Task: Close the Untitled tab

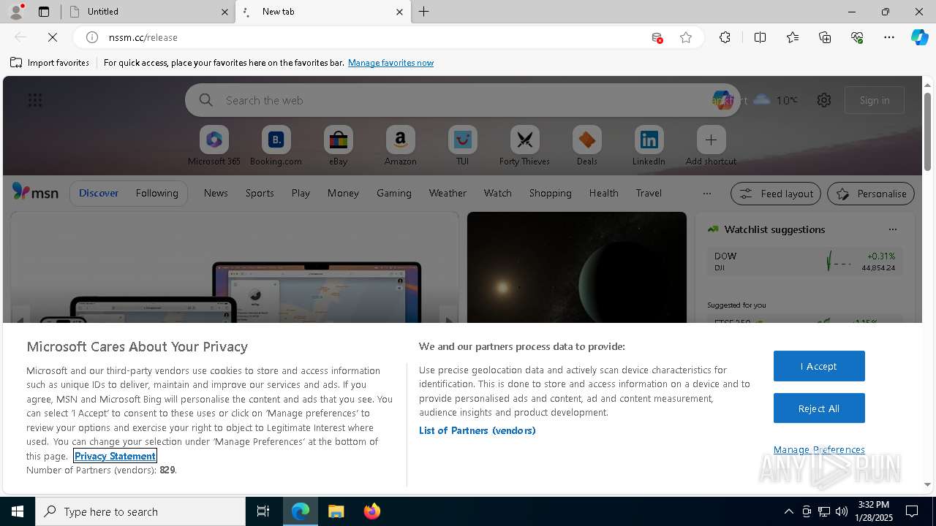Action: pos(224,12)
